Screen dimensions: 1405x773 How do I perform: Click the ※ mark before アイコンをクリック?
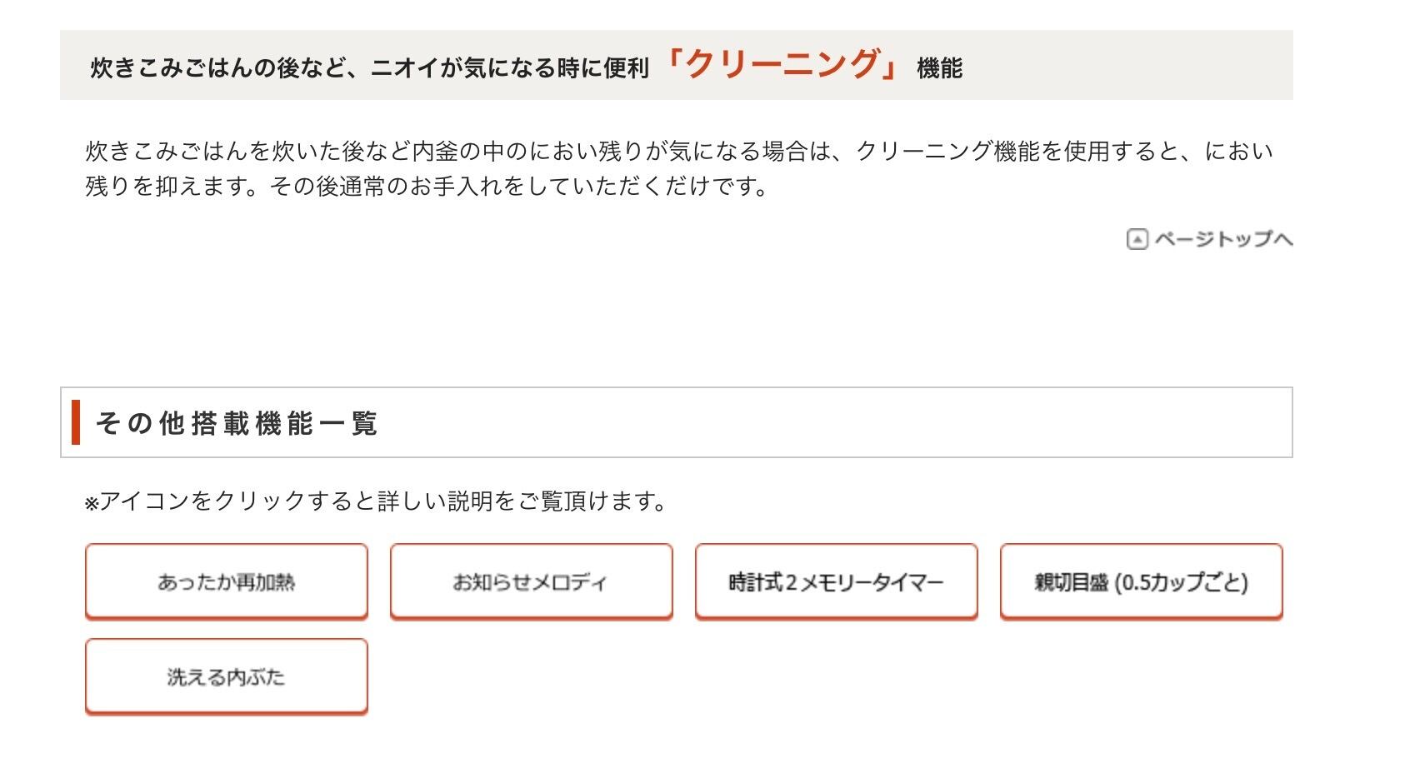[x=92, y=503]
